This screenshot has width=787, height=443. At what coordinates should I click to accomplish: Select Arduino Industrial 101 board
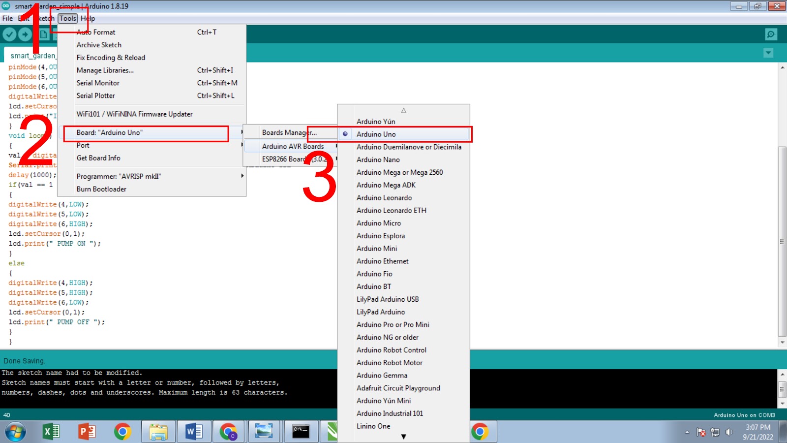click(404, 413)
